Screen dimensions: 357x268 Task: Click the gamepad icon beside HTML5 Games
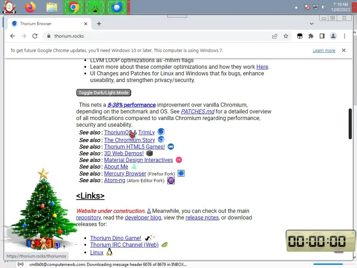[x=171, y=147]
